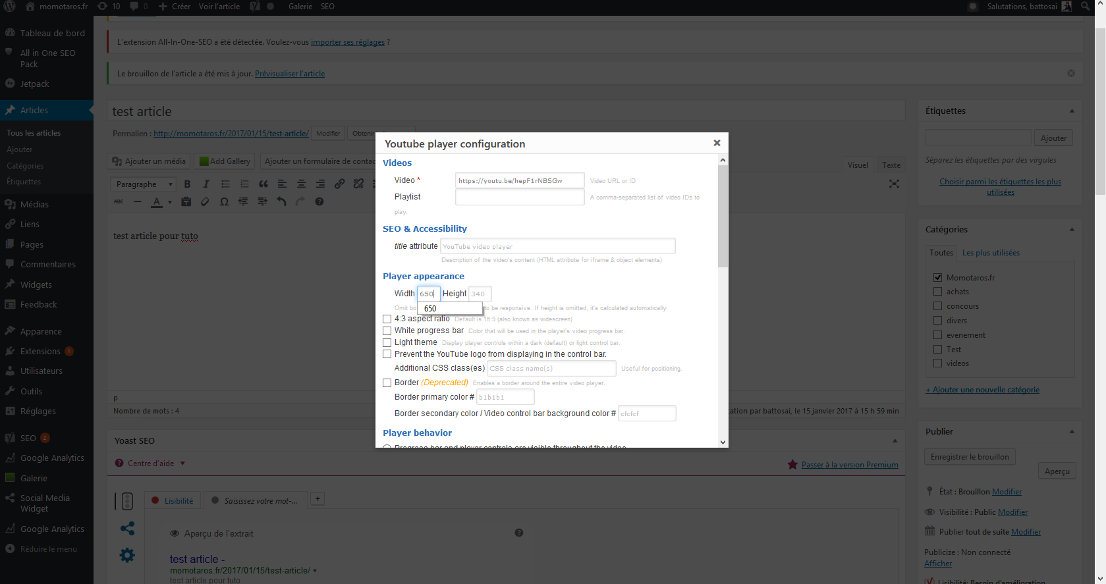Enable 4:3 aspect ratio option

point(387,319)
